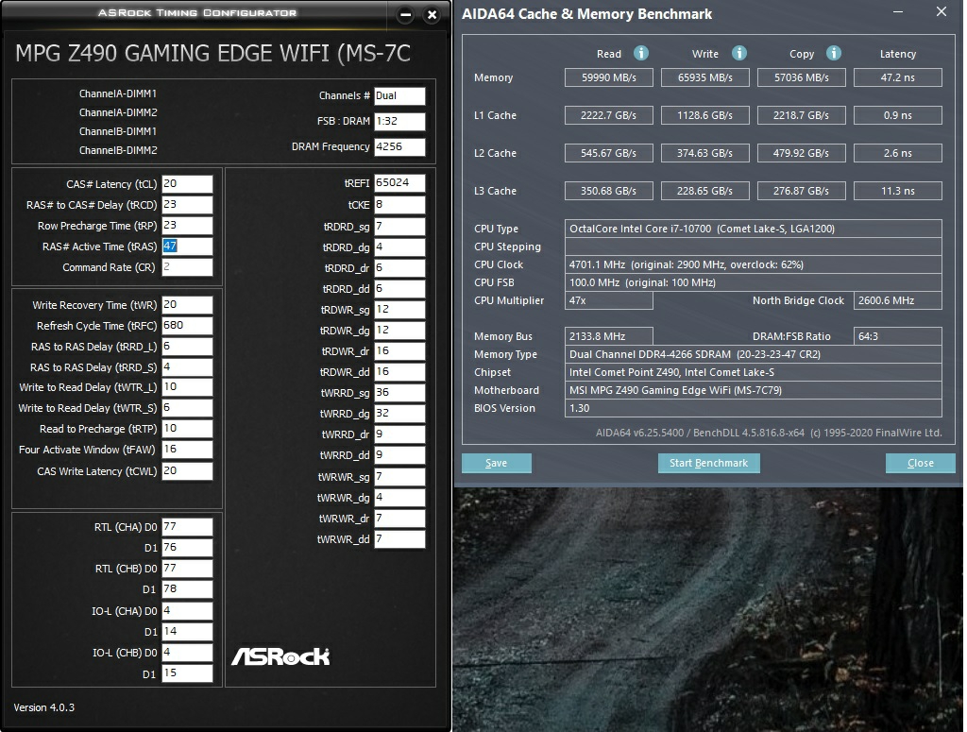Select the tRRD_S value field
This screenshot has width=967, height=732.
pos(188,366)
